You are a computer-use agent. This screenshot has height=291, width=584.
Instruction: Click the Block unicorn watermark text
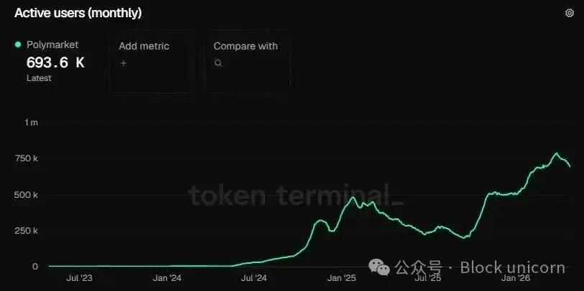pyautogui.click(x=512, y=267)
